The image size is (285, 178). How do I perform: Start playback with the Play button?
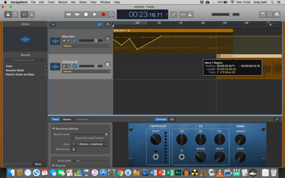click(x=95, y=14)
